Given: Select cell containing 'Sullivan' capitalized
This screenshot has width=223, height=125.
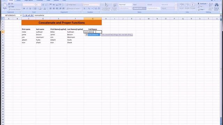Looking at the screenshot, I should point(75,32).
